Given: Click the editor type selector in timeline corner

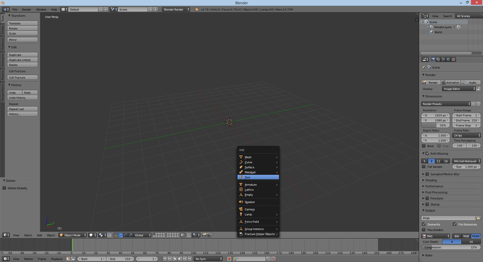Looking at the screenshot, I should (x=6, y=259).
